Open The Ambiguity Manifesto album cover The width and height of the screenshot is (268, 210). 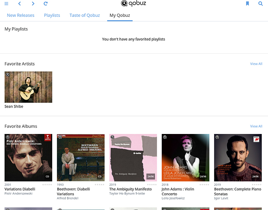click(133, 157)
